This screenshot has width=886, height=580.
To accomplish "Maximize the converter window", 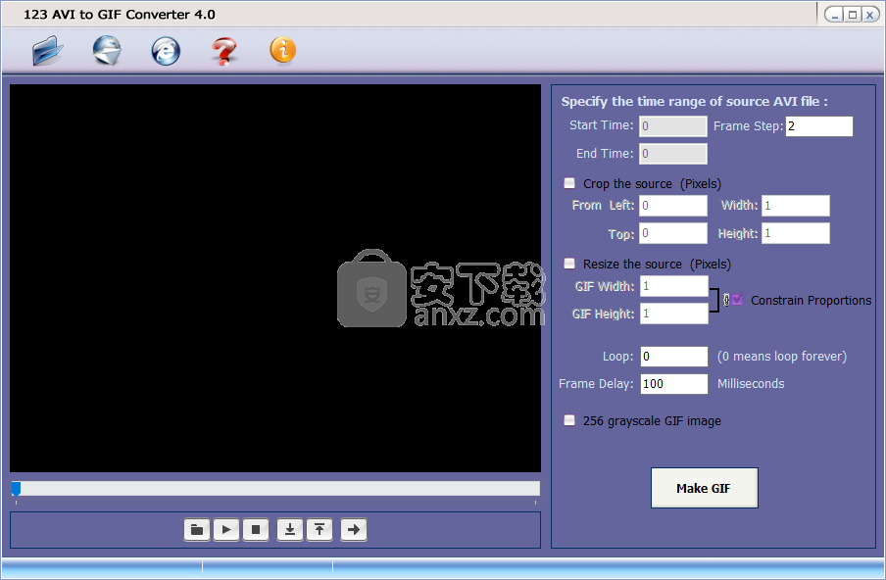I will click(853, 15).
